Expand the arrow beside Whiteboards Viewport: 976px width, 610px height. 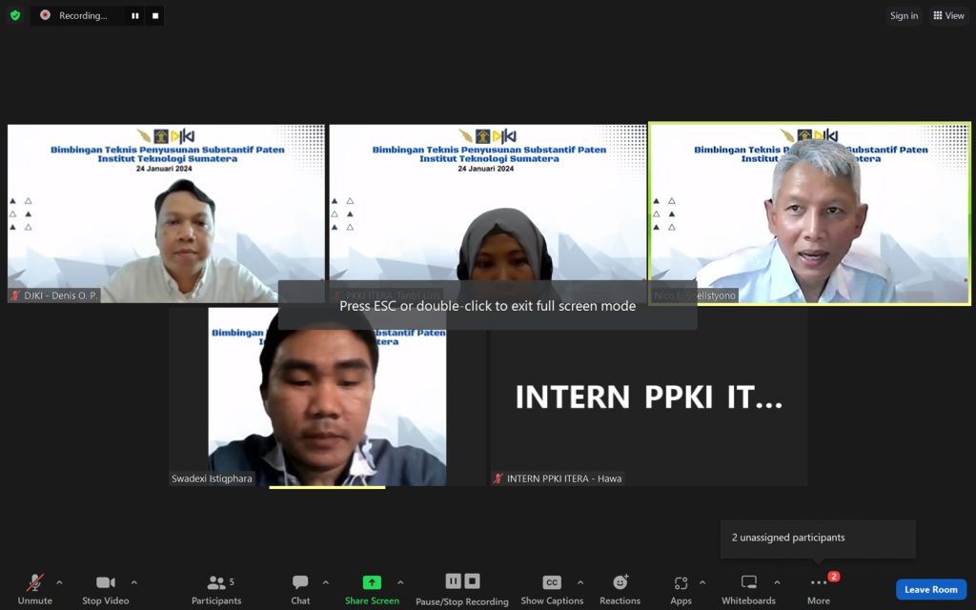click(777, 582)
